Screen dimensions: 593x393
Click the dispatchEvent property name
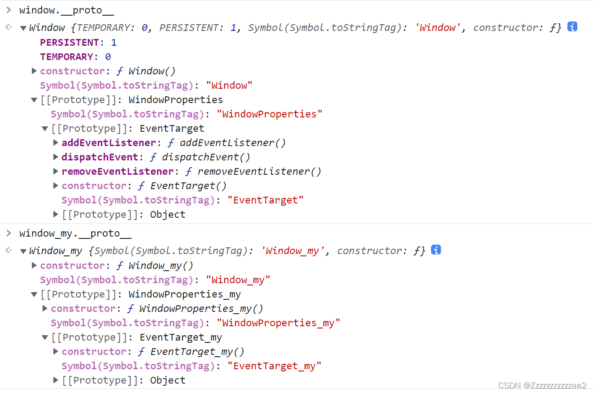[x=100, y=157]
